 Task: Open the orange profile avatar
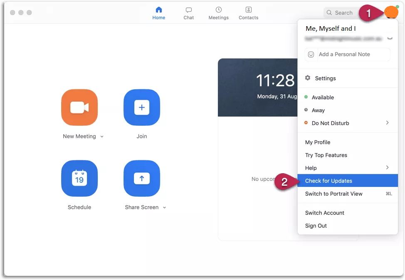pyautogui.click(x=391, y=12)
